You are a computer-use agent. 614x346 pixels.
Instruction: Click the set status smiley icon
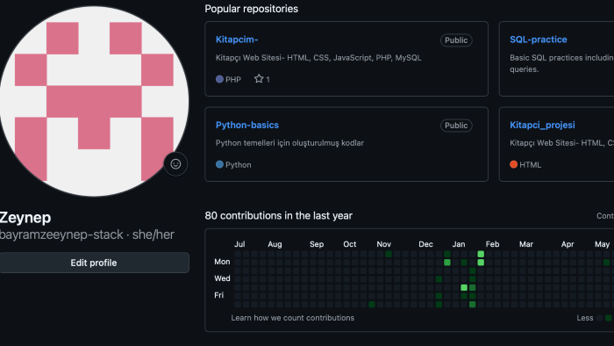(x=175, y=164)
